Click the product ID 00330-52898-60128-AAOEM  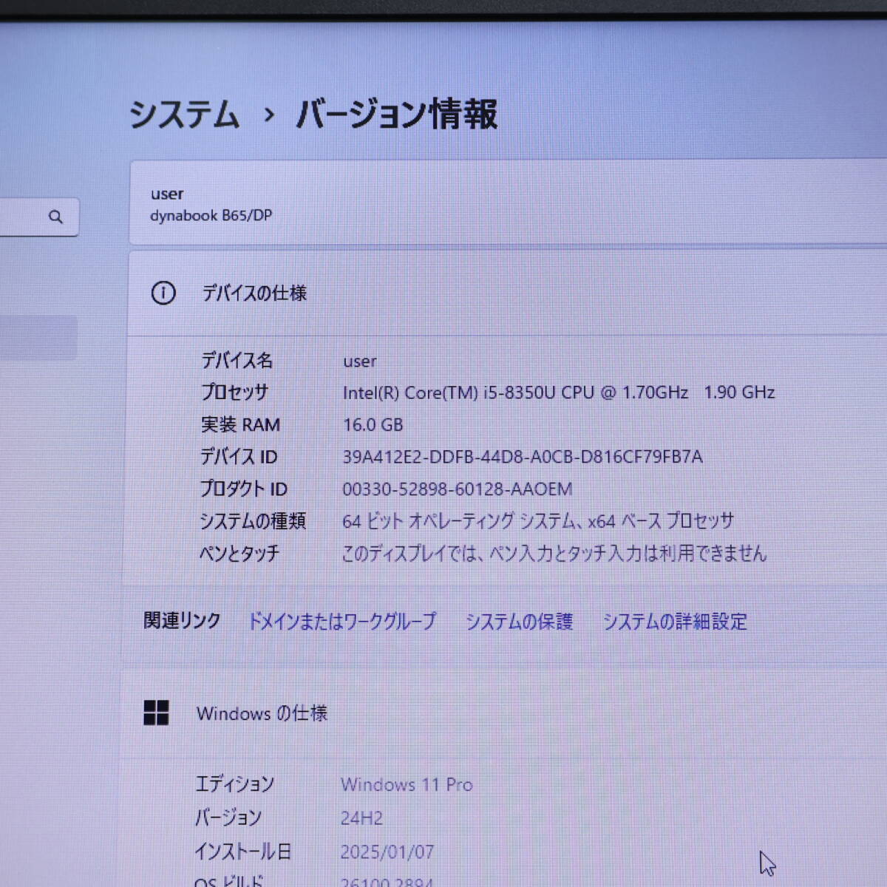pyautogui.click(x=458, y=489)
